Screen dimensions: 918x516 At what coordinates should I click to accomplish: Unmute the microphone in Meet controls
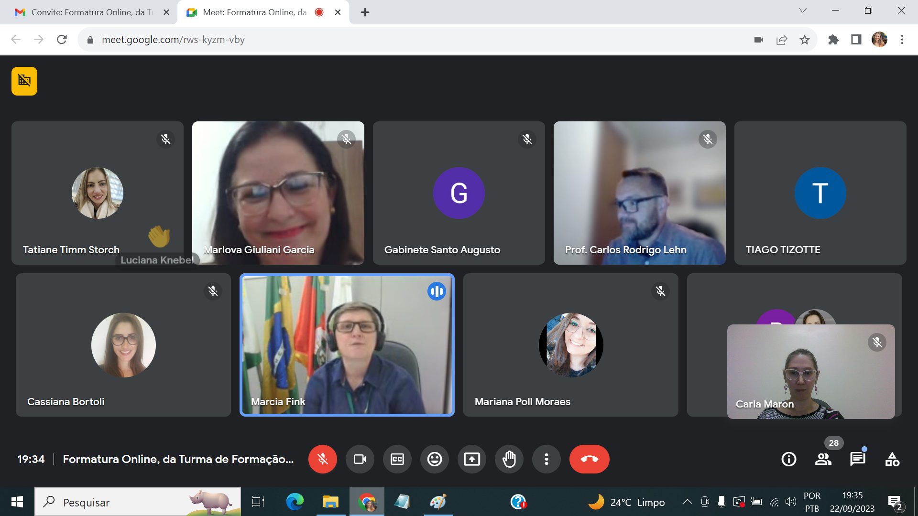point(323,459)
